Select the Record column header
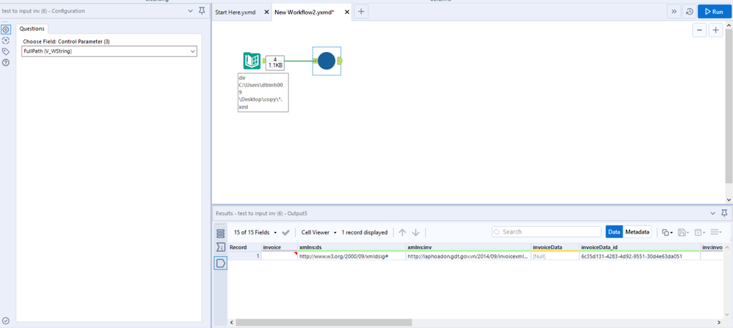The image size is (733, 328). coord(244,247)
